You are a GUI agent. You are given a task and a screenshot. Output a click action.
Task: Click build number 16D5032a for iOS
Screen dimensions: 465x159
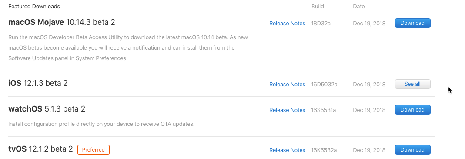[324, 85]
